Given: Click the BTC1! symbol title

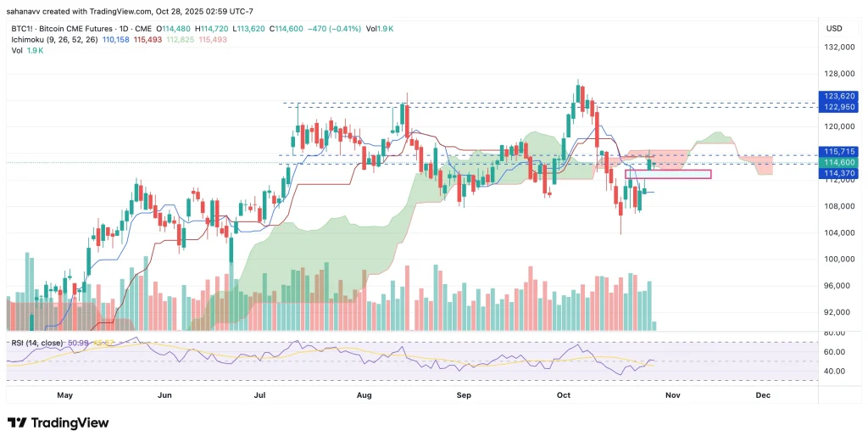Looking at the screenshot, I should 21,28.
